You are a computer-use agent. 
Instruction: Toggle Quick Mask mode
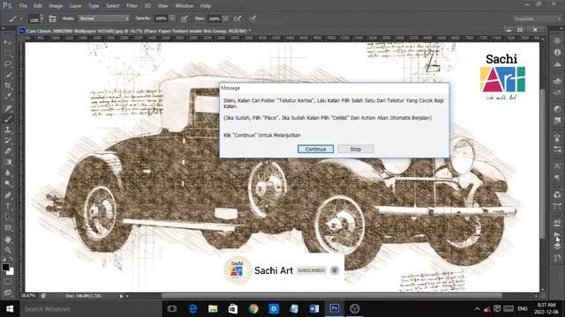click(8, 282)
